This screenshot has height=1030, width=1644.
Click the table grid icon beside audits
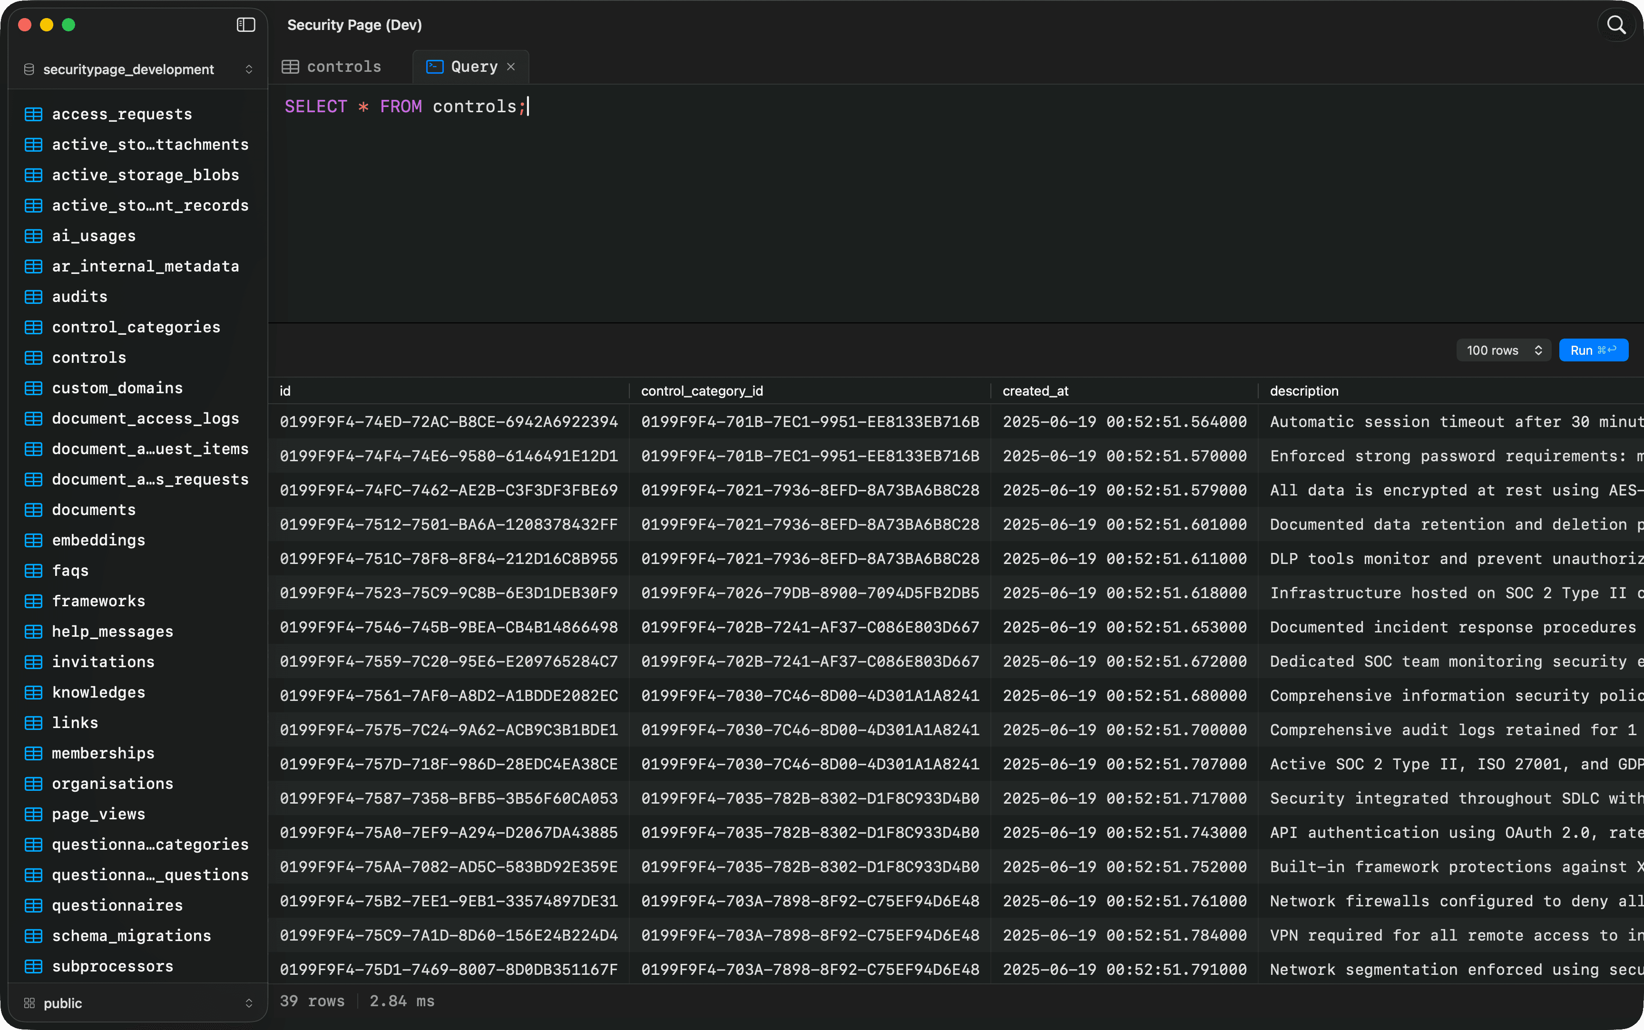[x=33, y=296]
